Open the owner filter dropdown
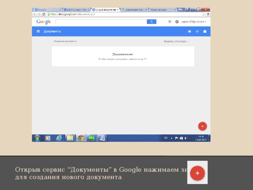253x190 pixels. [x=176, y=41]
